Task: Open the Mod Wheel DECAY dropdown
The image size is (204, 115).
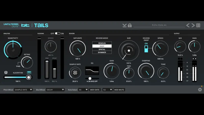Action: (55, 90)
